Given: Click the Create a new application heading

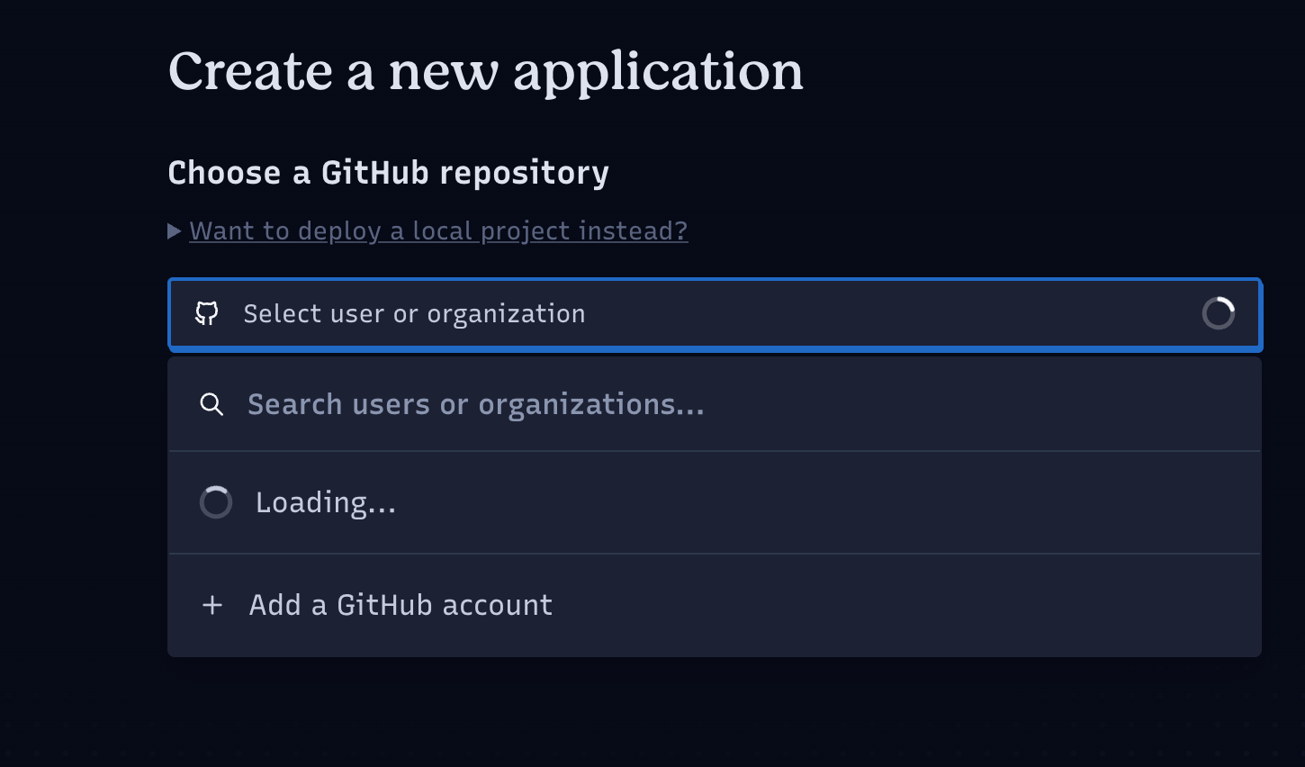Looking at the screenshot, I should (x=485, y=71).
